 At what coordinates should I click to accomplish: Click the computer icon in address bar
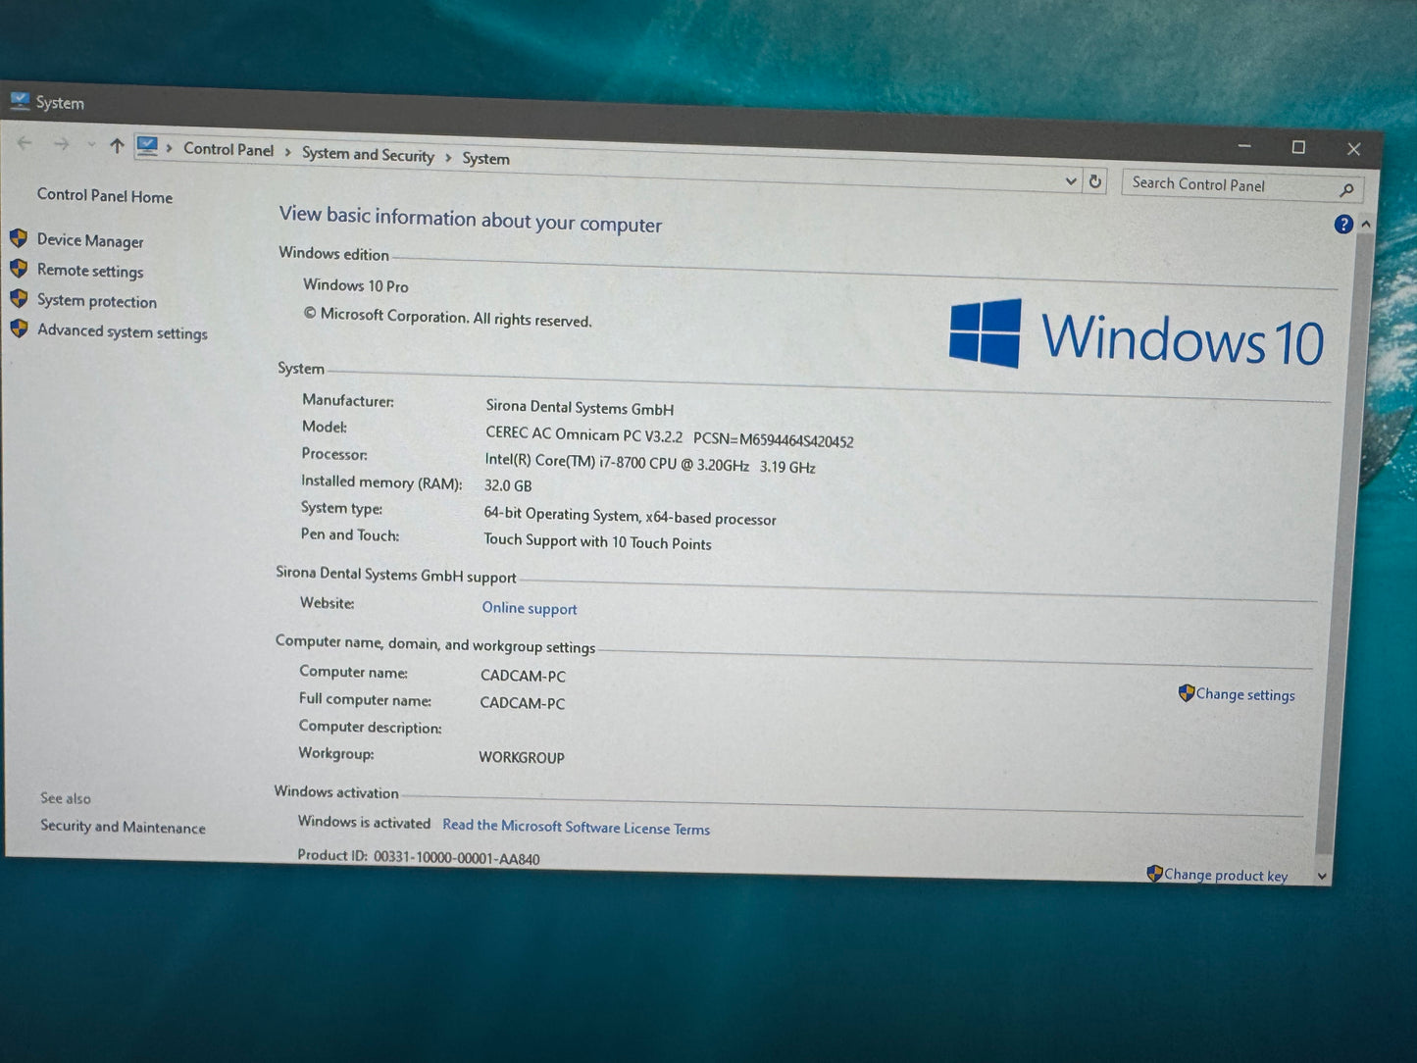[x=147, y=146]
